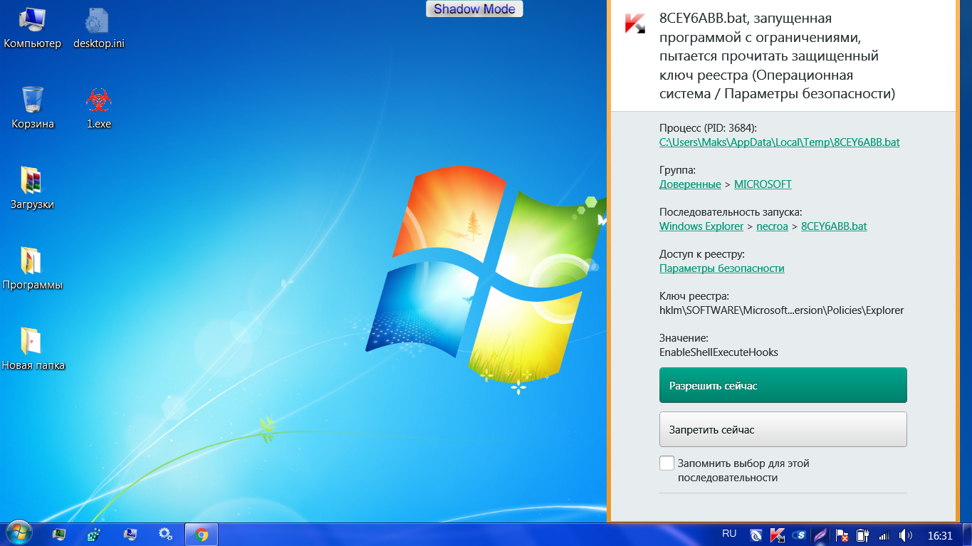Click the 'necroa' launch sequence link
The width and height of the screenshot is (972, 546).
(772, 226)
